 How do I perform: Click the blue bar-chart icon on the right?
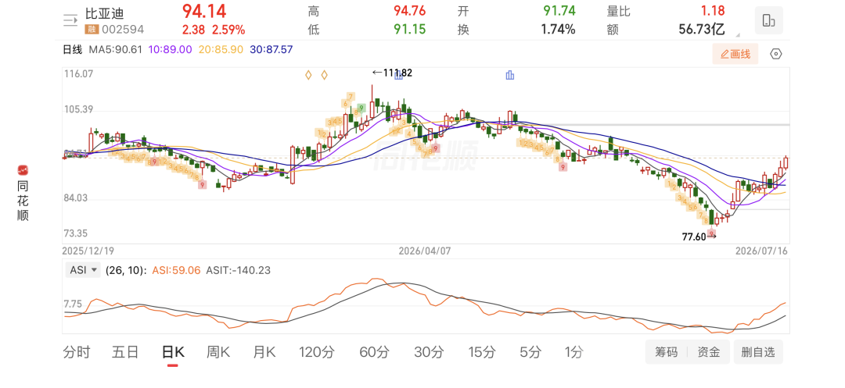point(510,75)
